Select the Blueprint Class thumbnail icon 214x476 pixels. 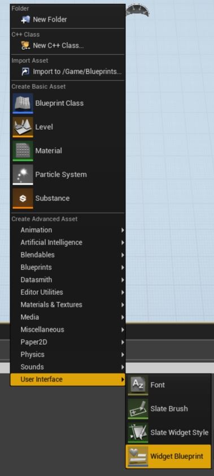click(x=23, y=103)
